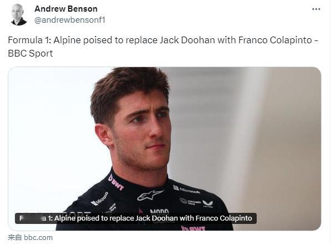Open the three-dot more options menu

(316, 9)
